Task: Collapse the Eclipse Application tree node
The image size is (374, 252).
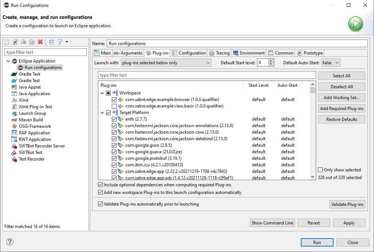Action: point(8,61)
